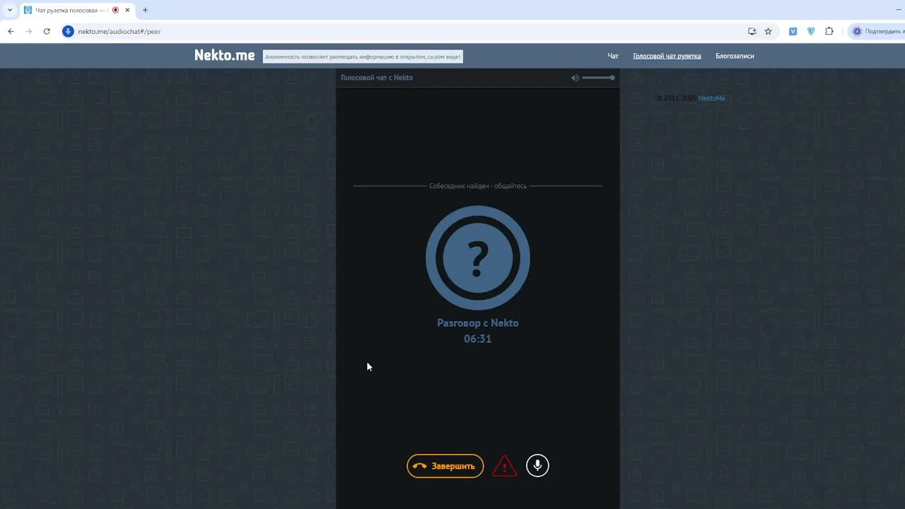
Task: Reload the page
Action: (47, 31)
